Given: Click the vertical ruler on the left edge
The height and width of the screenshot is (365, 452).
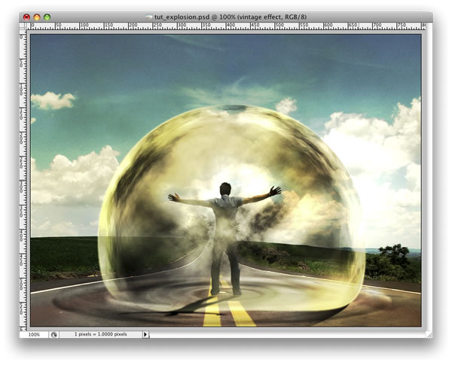Looking at the screenshot, I should tap(23, 180).
